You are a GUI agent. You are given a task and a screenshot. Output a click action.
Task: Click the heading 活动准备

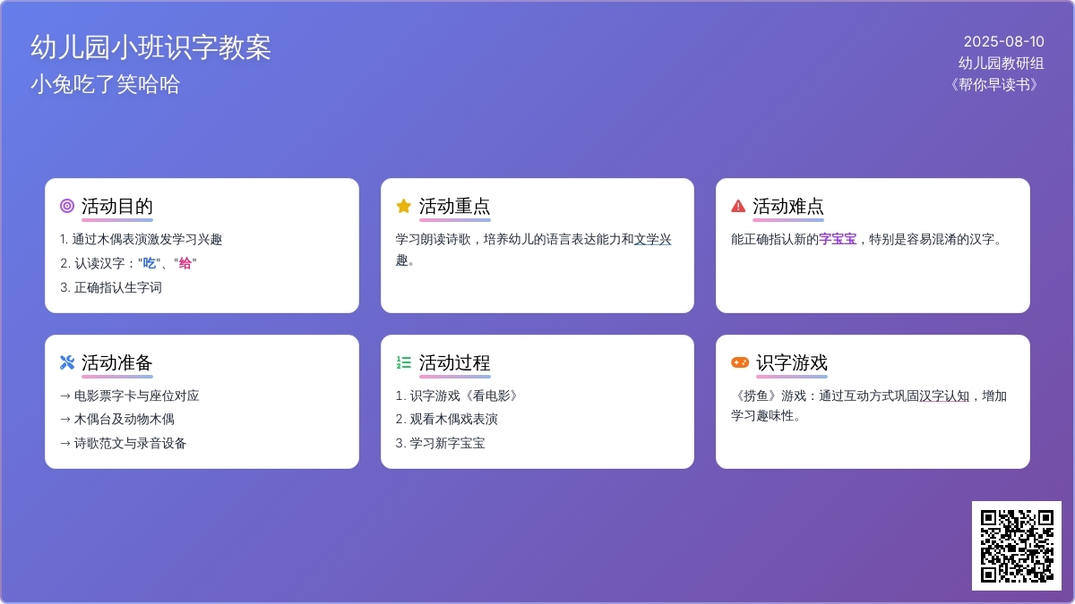click(x=117, y=363)
